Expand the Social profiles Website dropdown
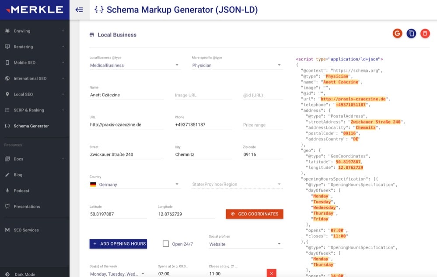Viewport: 437px width, 277px height. click(x=245, y=244)
